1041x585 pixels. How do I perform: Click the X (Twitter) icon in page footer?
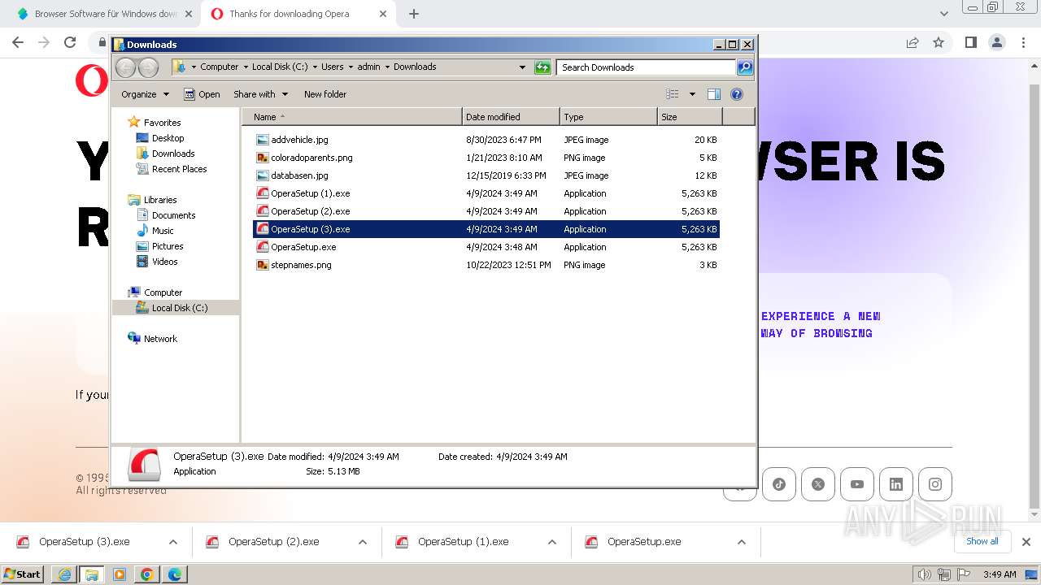[818, 484]
